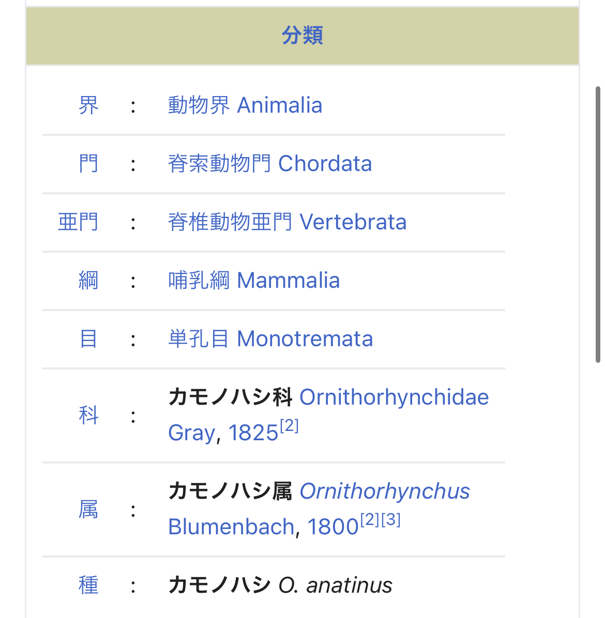The image size is (605, 618).
Task: Open the italic Ornithorhynchus genus link
Action: 385,491
